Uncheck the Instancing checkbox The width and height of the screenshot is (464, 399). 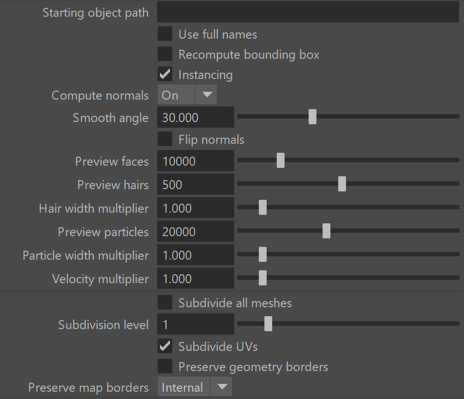coord(165,74)
